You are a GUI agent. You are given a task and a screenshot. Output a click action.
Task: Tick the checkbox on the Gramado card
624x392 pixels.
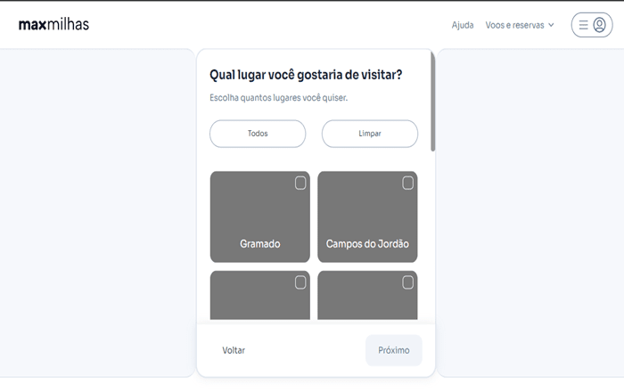tap(300, 183)
